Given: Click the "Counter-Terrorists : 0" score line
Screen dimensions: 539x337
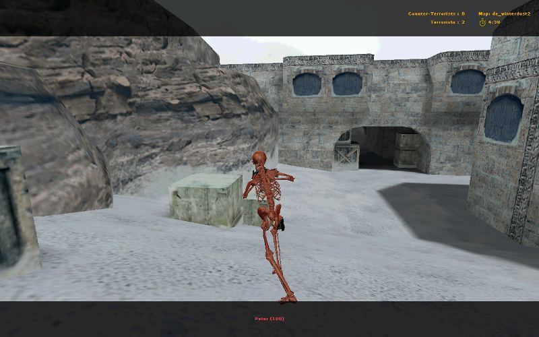Looking at the screenshot, I should coord(436,13).
